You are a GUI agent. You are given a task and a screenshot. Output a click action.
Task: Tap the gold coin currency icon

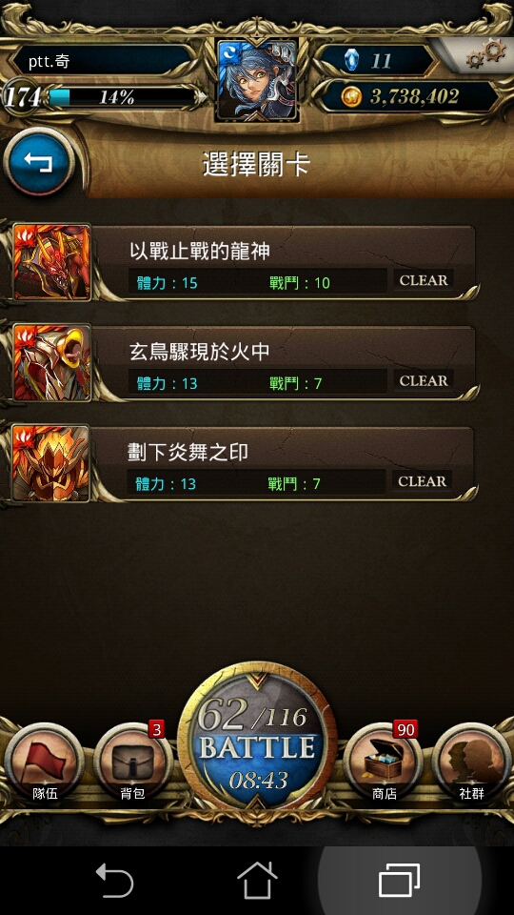[x=351, y=97]
